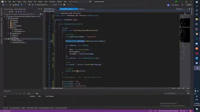Click Collapse All icon in Solution Explorer

click(x=21, y=12)
